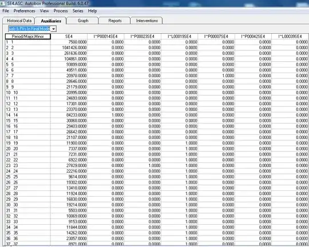Expand the Final Model series dropdown arrow

pos(53,29)
